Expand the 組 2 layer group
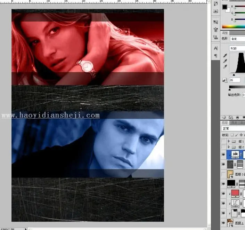245x230 pixels. [229, 147]
